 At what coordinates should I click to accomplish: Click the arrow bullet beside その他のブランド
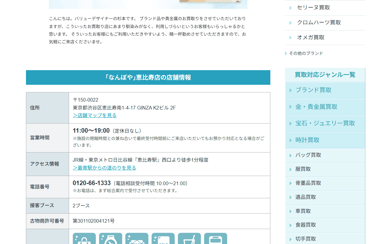click(x=286, y=53)
